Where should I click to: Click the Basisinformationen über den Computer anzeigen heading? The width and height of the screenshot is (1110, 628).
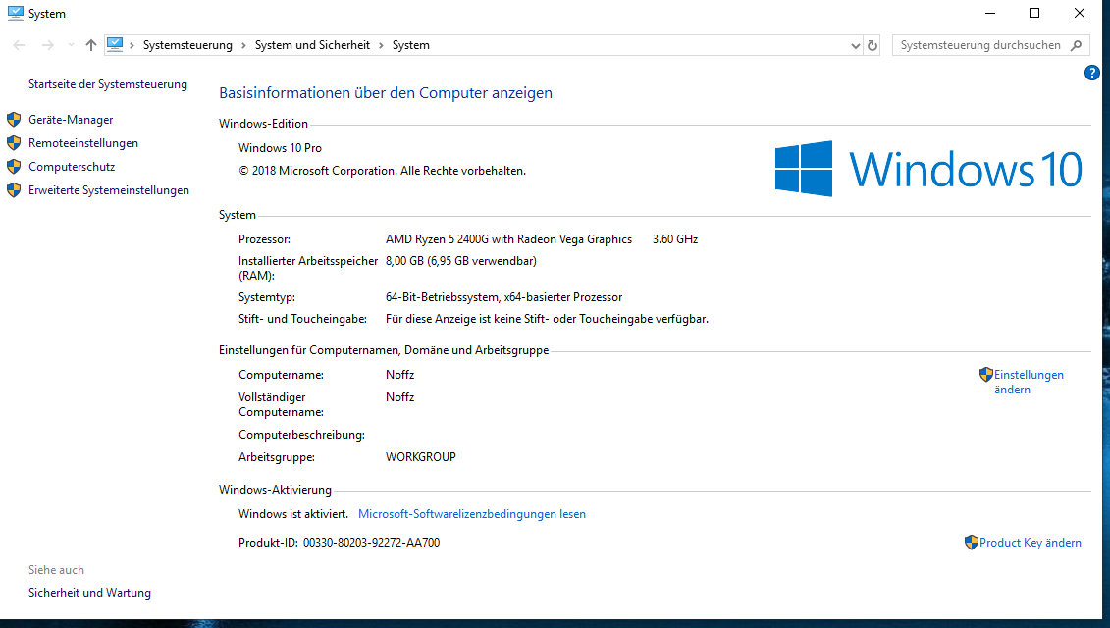pyautogui.click(x=385, y=93)
